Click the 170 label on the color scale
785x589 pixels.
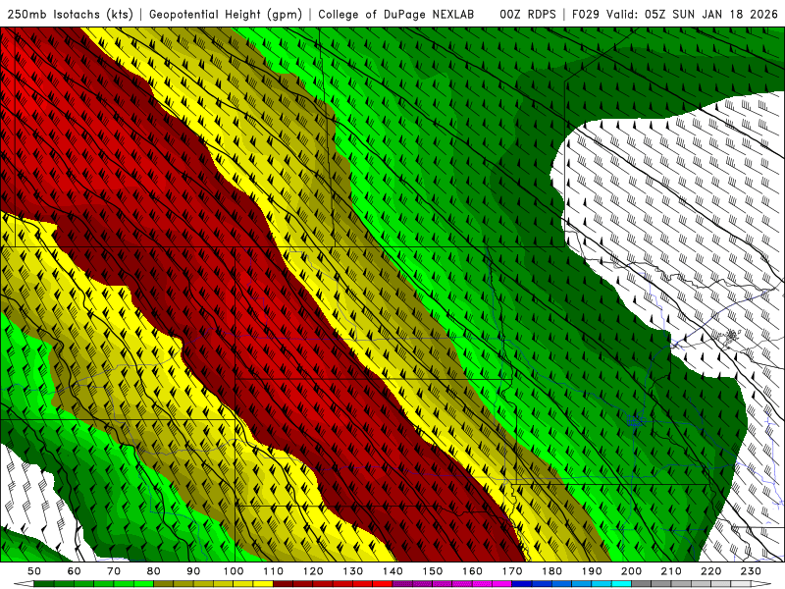(512, 571)
